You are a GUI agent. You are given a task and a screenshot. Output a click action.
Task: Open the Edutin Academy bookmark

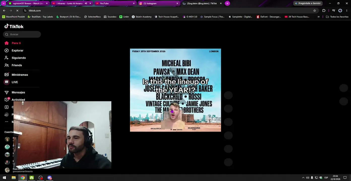click(x=142, y=17)
